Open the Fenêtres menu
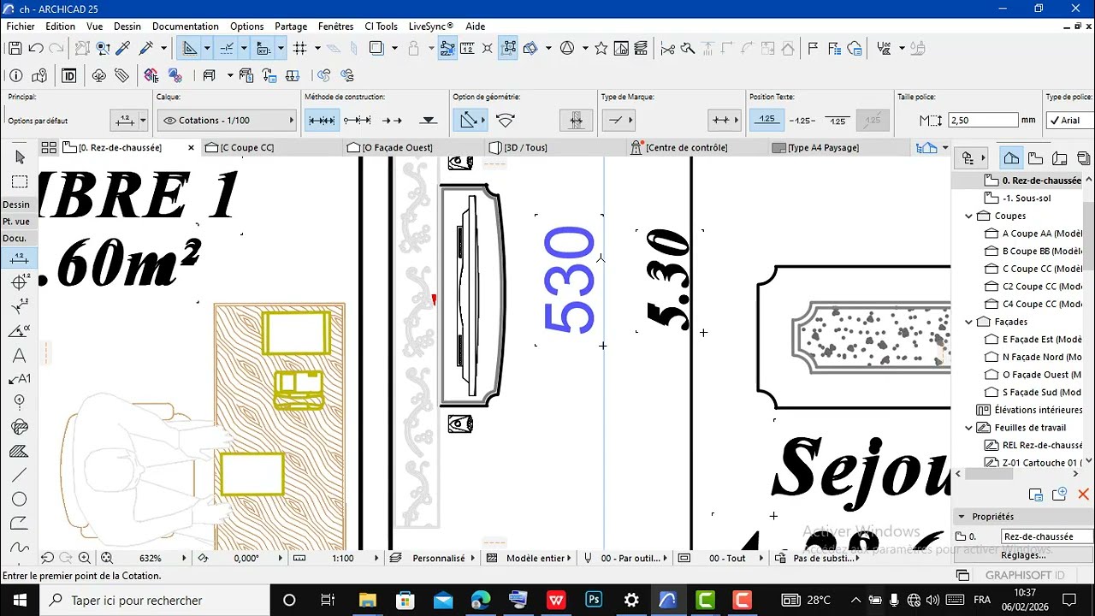 point(335,27)
